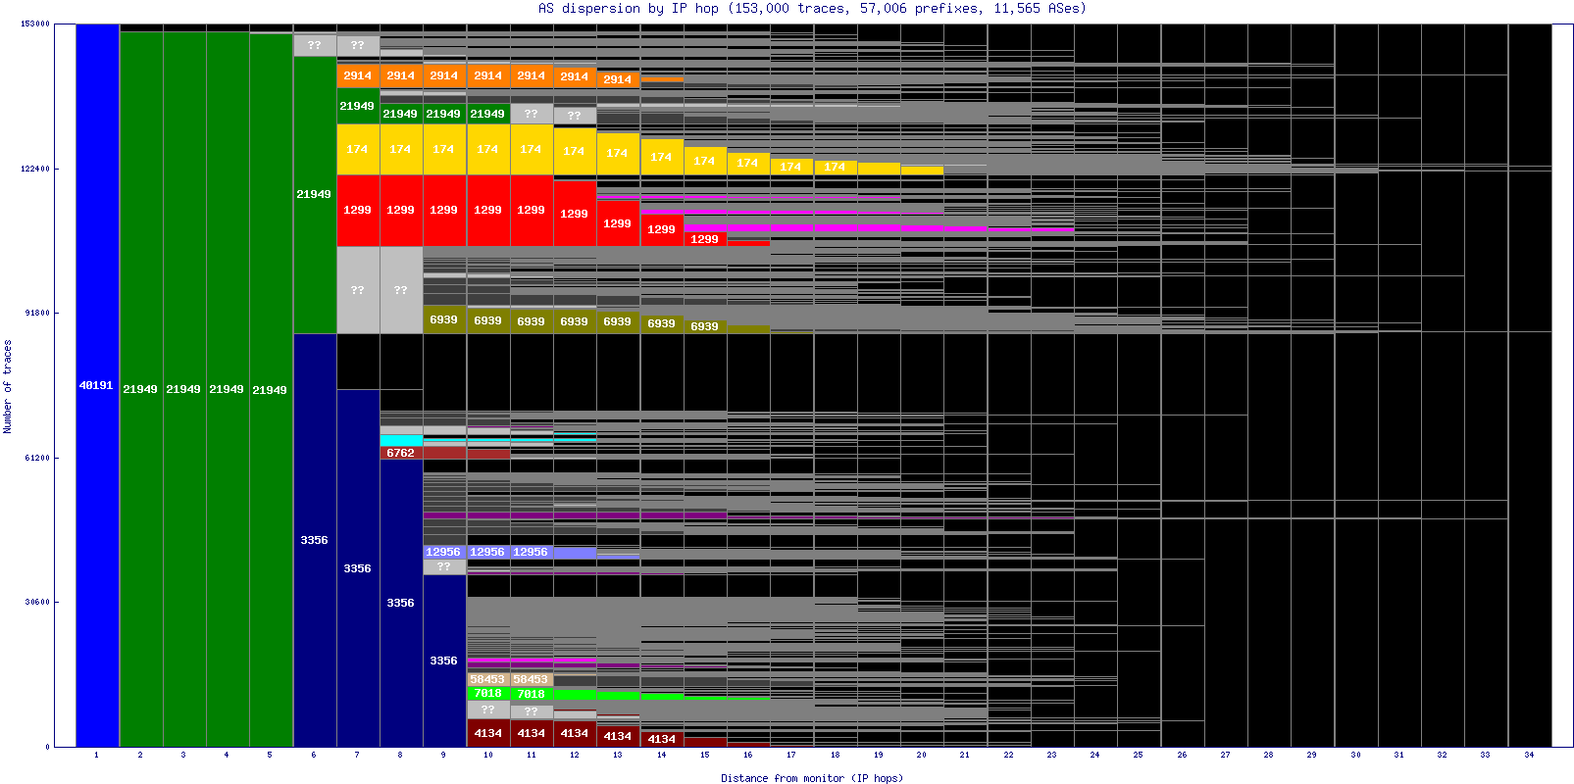Click the y-axis tick label 91800
This screenshot has height=784, width=1574.
(x=37, y=313)
